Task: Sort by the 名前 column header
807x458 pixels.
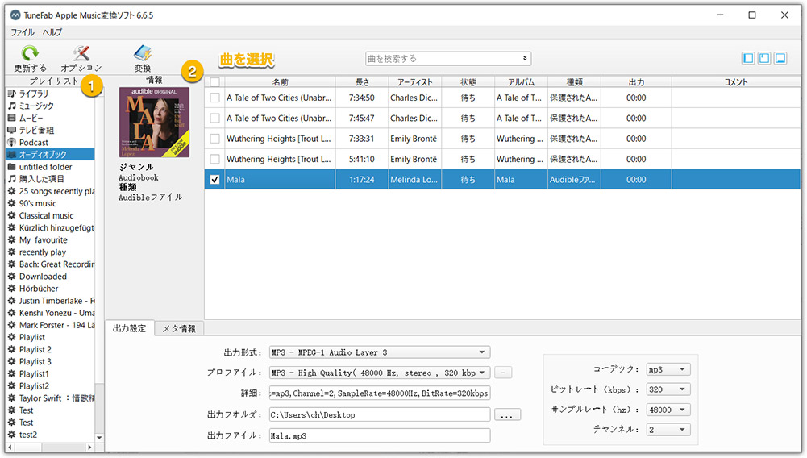Action: (280, 82)
